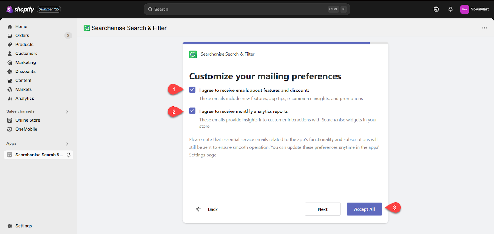Expand the Apps section chevron
The image size is (494, 234).
click(x=67, y=144)
